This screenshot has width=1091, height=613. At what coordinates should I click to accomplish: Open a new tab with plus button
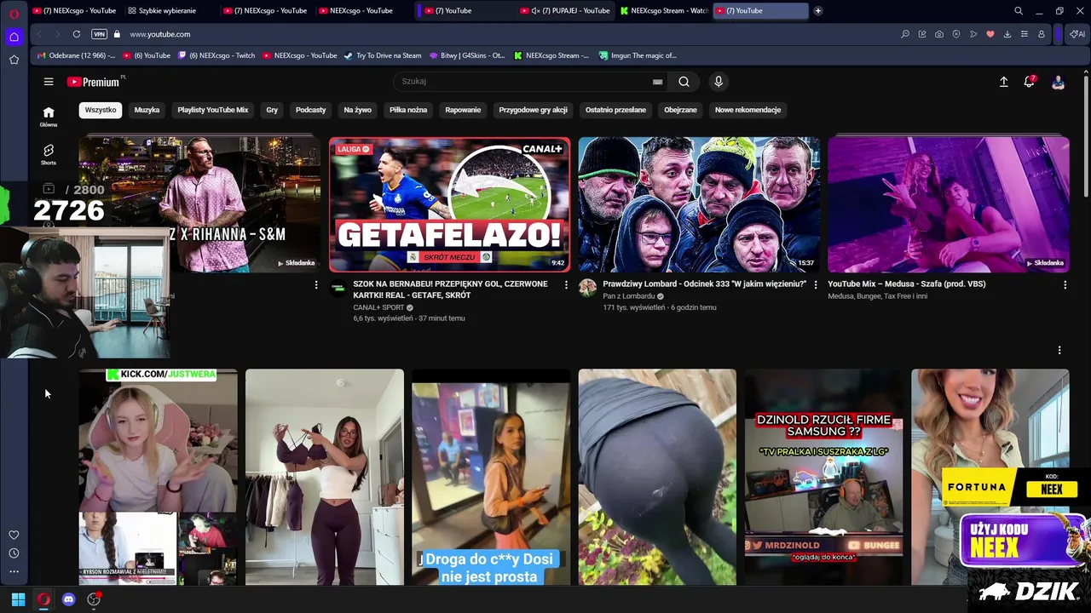click(818, 11)
